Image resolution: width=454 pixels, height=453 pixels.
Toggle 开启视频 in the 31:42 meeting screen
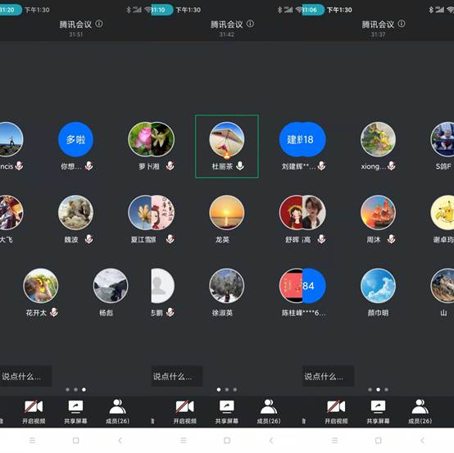coord(184,412)
